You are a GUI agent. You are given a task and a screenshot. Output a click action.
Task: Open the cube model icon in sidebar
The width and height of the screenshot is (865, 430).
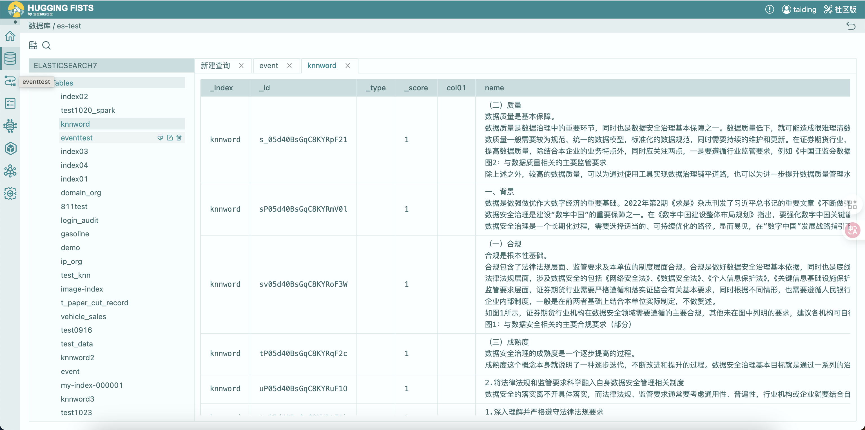[x=10, y=148]
